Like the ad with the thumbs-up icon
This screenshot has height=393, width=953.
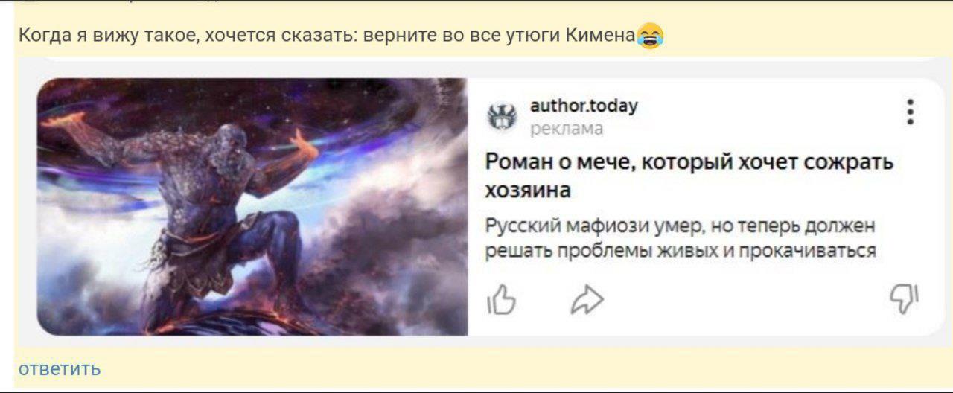[x=501, y=301]
